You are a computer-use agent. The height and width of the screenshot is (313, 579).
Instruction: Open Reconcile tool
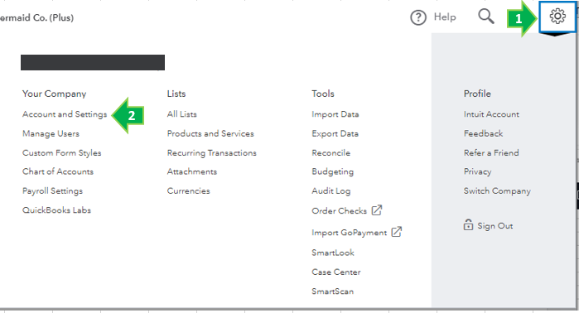pyautogui.click(x=331, y=153)
